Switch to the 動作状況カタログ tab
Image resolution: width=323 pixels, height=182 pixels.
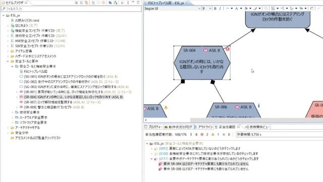pos(178,127)
